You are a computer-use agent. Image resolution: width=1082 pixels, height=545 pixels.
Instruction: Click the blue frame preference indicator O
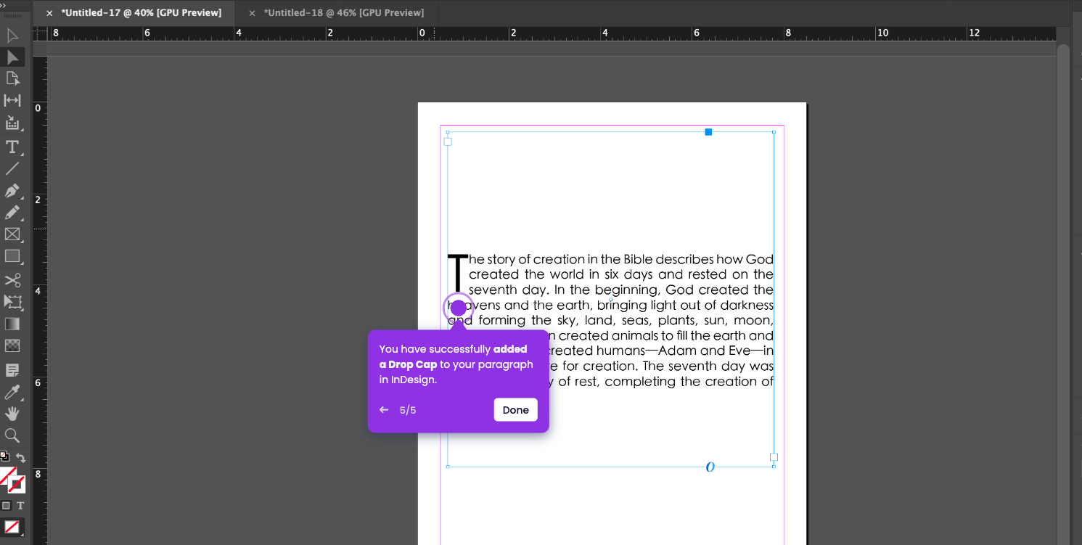pos(710,467)
